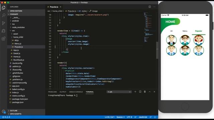214x120 pixels.
Task: Open the Search view in activity bar
Action: pyautogui.click(x=4, y=15)
